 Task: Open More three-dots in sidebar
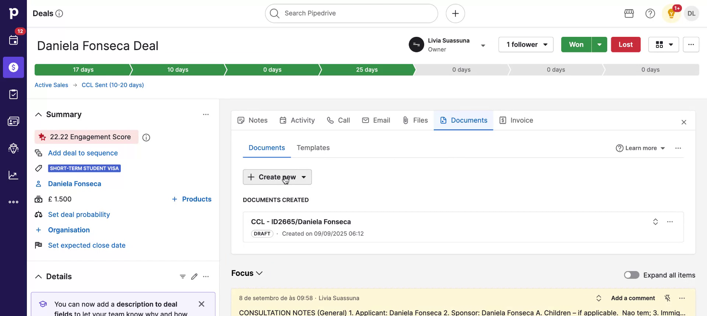13,202
